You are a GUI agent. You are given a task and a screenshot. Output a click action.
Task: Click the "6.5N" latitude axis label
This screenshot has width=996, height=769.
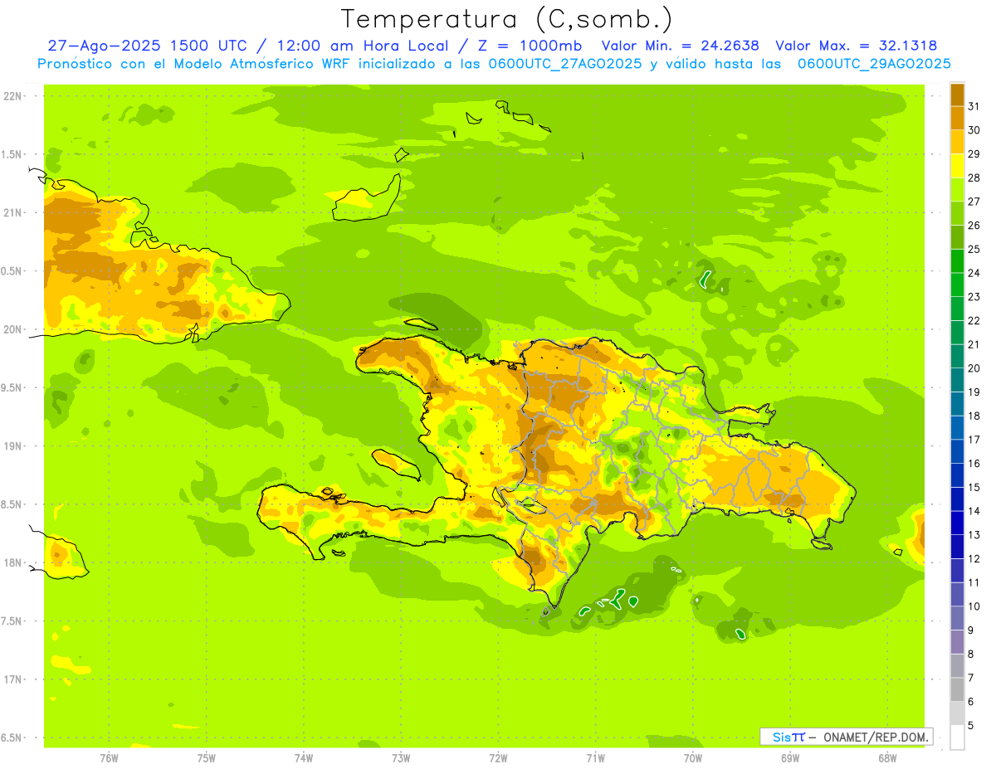click(12, 738)
